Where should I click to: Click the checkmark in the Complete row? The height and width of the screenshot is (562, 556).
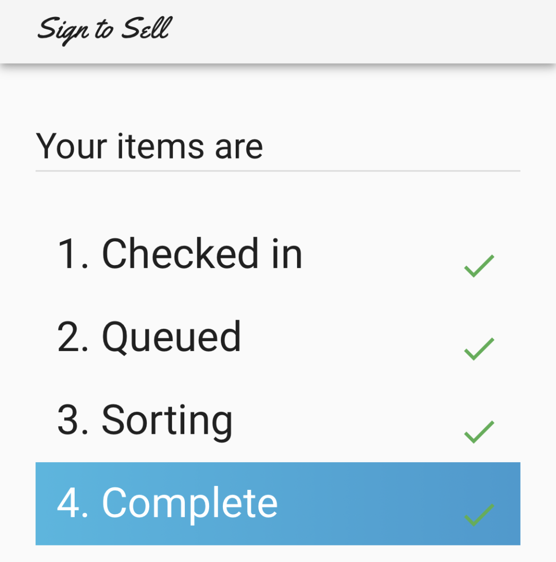pyautogui.click(x=479, y=515)
